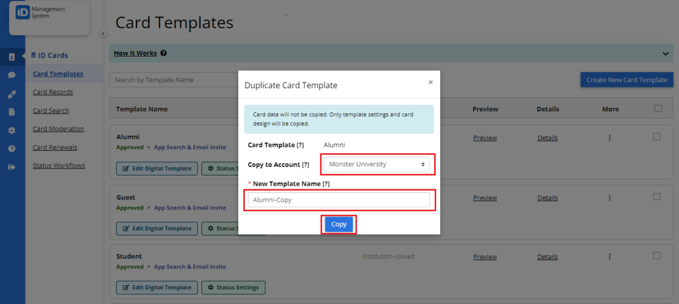Open the integrations plug icon

point(12,94)
